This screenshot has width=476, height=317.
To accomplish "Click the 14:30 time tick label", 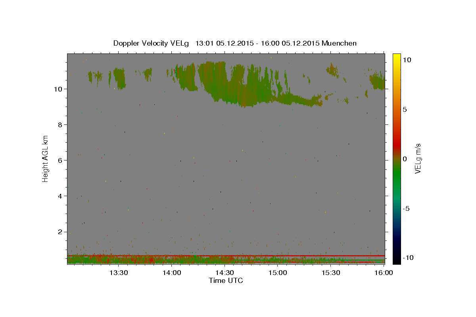I will 225,273.
